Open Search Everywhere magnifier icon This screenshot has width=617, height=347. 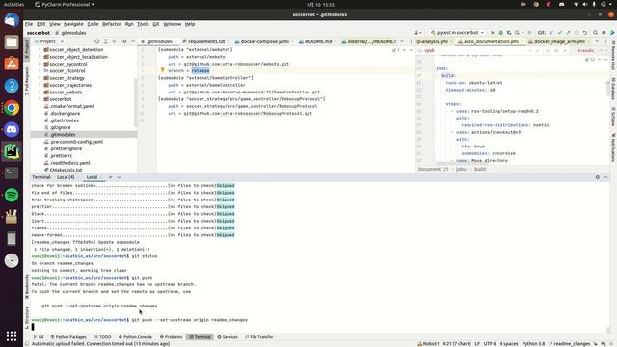595,33
